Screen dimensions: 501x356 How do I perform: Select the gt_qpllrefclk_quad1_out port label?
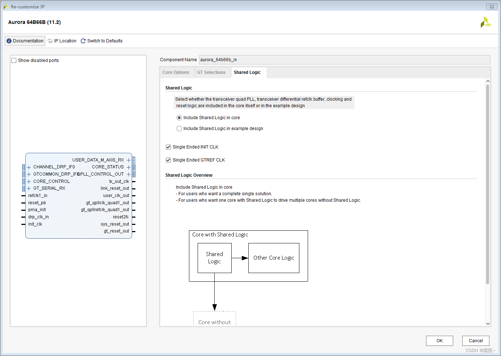pos(105,210)
